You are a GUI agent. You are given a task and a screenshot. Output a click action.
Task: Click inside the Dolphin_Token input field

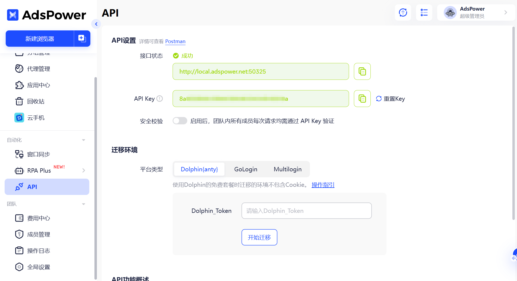tap(306, 211)
